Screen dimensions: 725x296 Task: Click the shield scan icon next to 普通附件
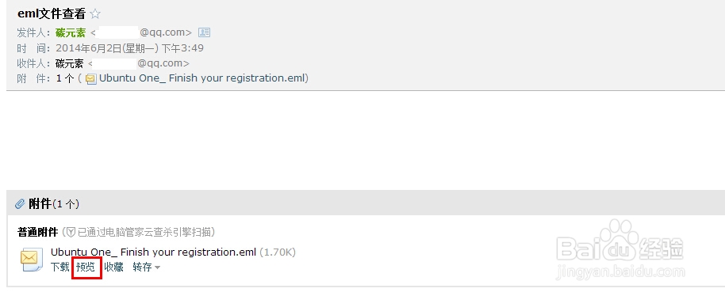click(x=71, y=231)
